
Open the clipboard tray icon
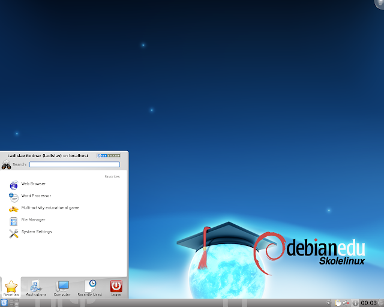pos(338,303)
